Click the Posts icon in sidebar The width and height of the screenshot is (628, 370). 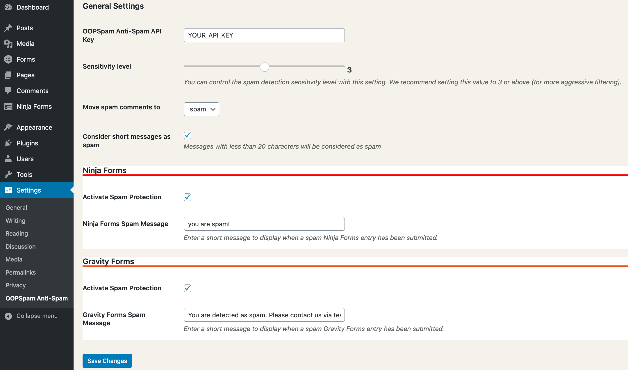click(9, 28)
